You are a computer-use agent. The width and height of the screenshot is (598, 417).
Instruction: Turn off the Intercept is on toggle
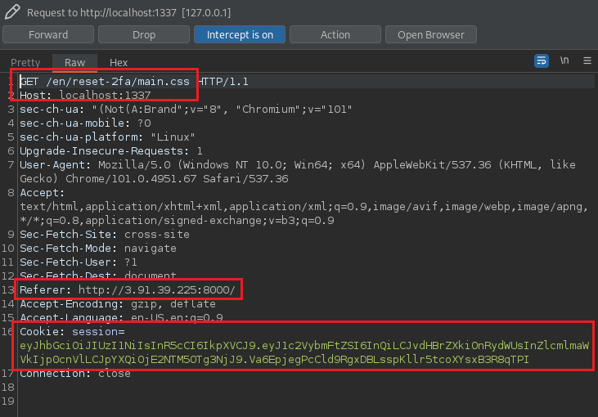point(240,34)
